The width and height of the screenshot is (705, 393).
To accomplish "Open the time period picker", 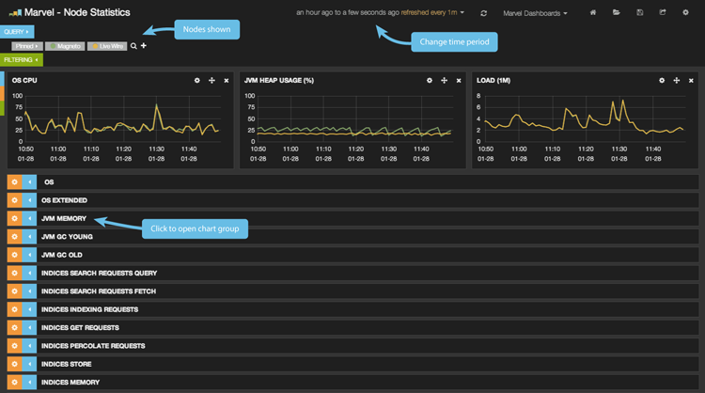I will point(376,13).
